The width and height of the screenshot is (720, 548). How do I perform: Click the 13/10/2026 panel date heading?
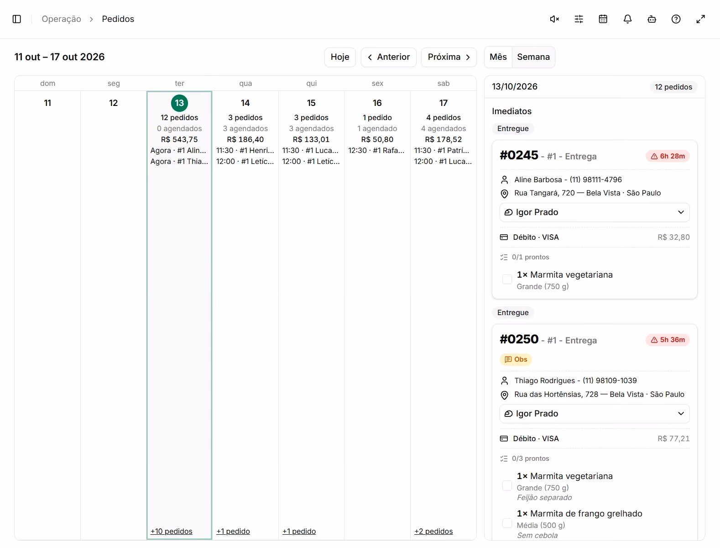[x=515, y=87]
